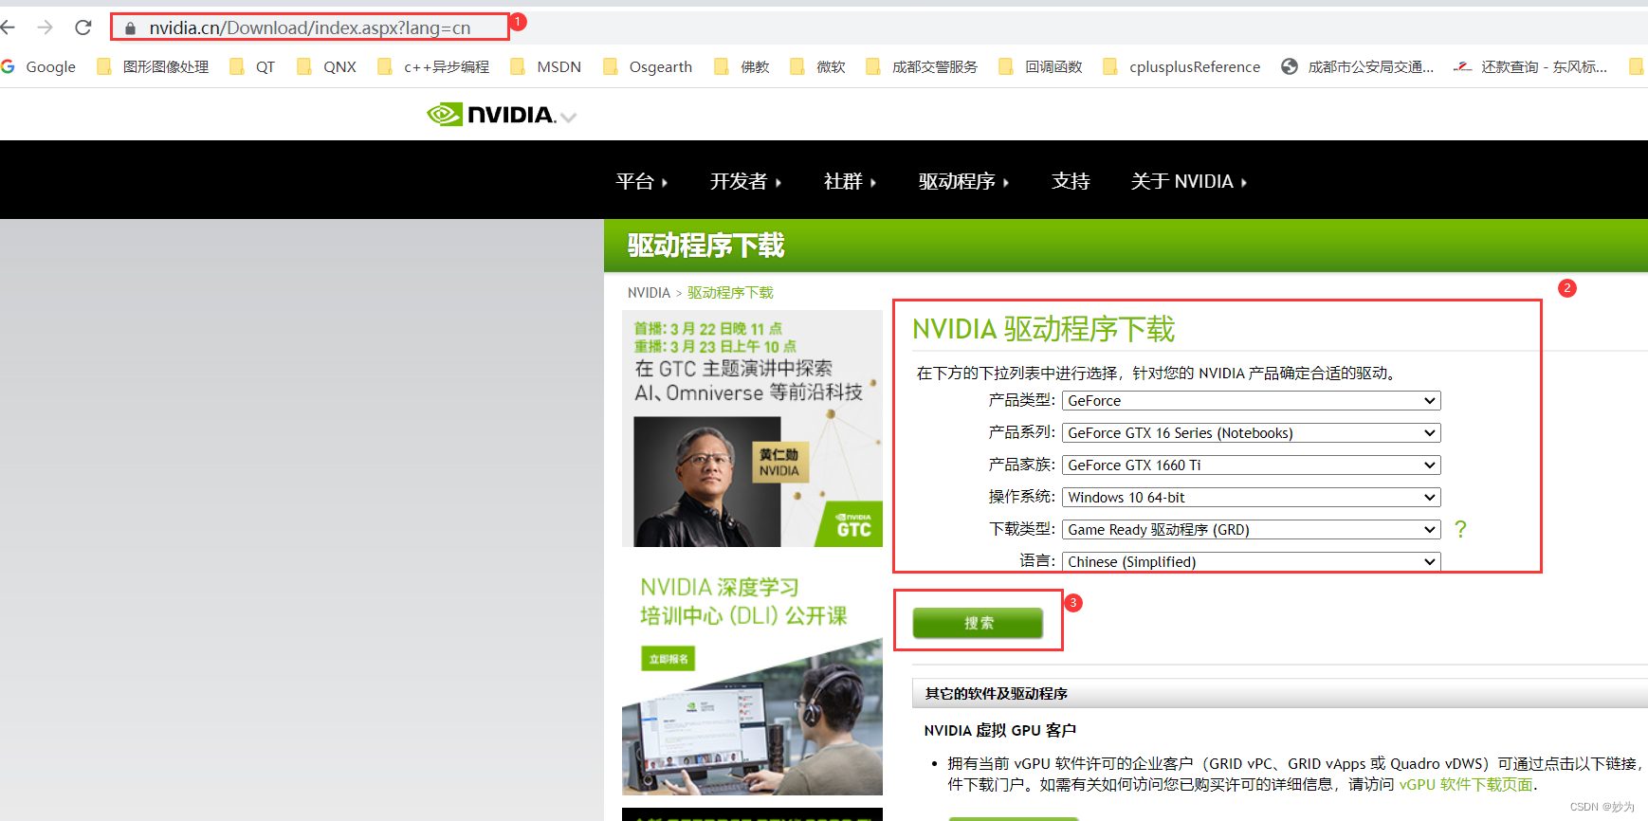
Task: Open the c++异步编程 bookmark folder
Action: tap(433, 66)
